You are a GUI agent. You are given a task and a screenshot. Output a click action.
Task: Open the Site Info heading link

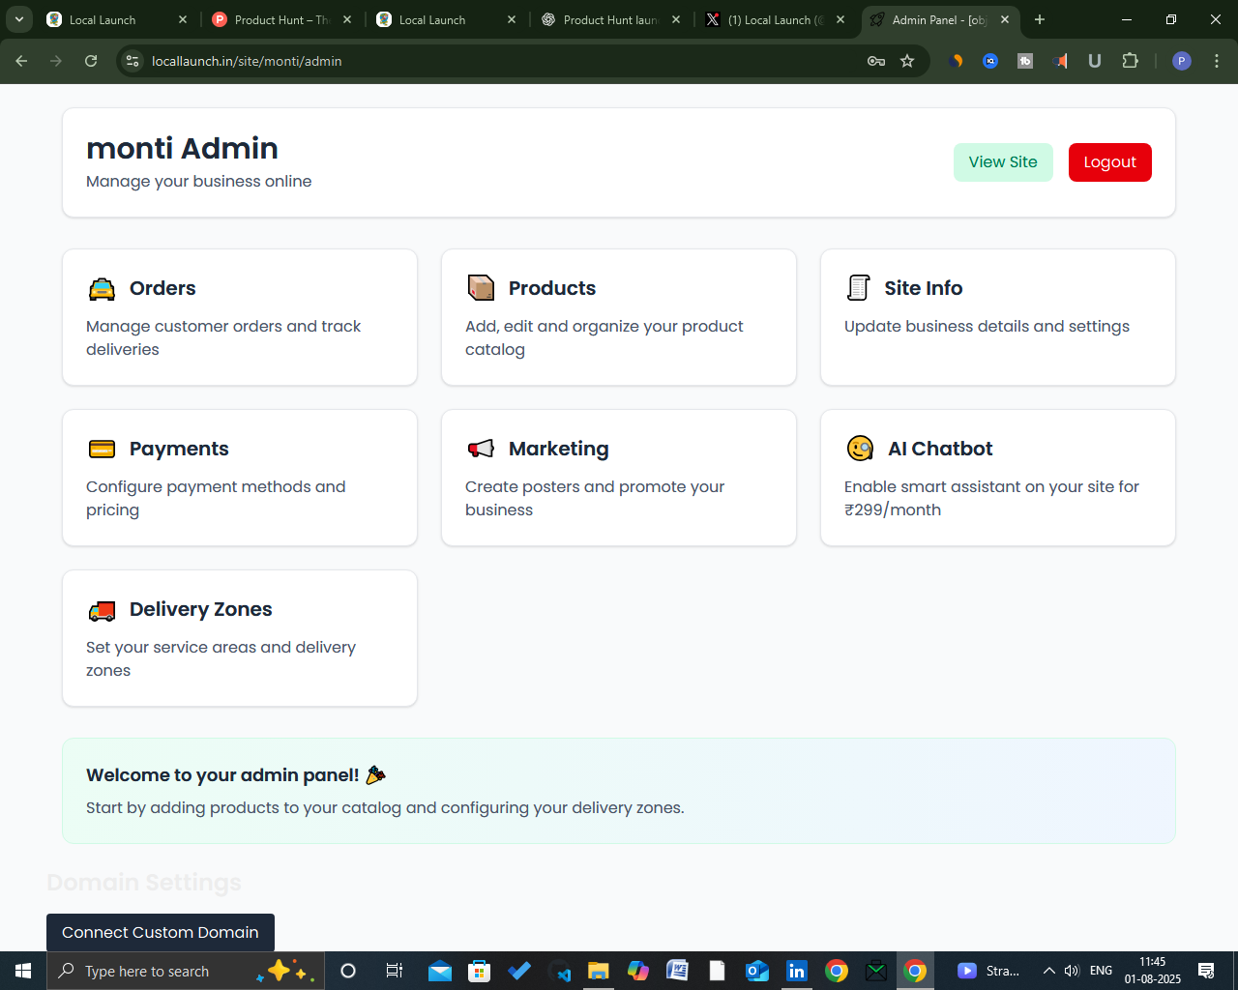[924, 288]
